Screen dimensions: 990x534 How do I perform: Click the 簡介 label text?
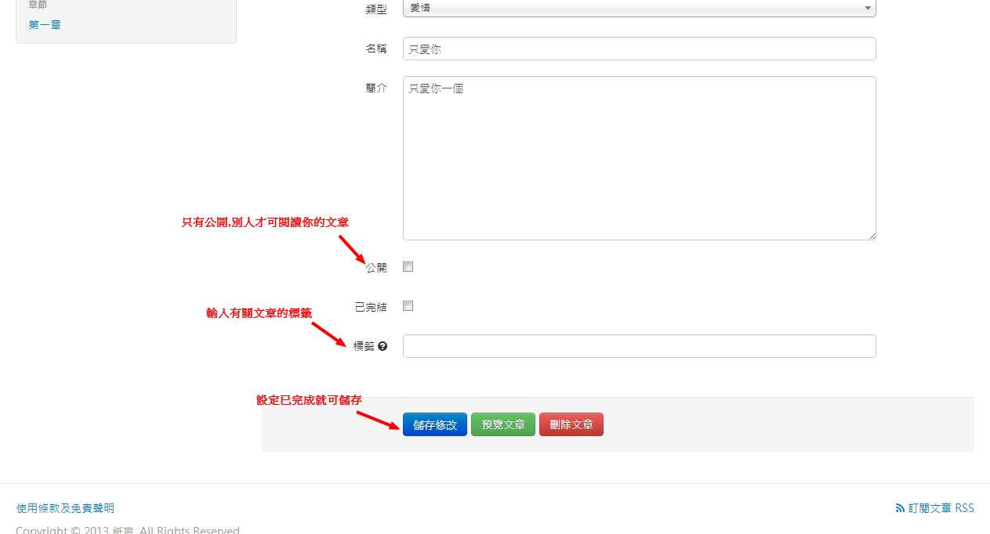click(376, 88)
